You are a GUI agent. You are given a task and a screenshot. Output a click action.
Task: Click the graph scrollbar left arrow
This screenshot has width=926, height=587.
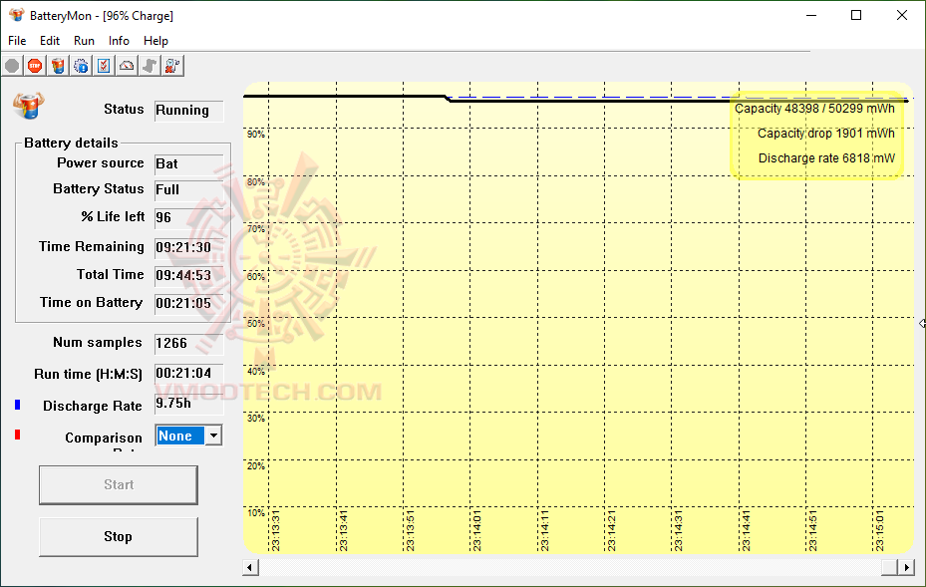[x=250, y=567]
